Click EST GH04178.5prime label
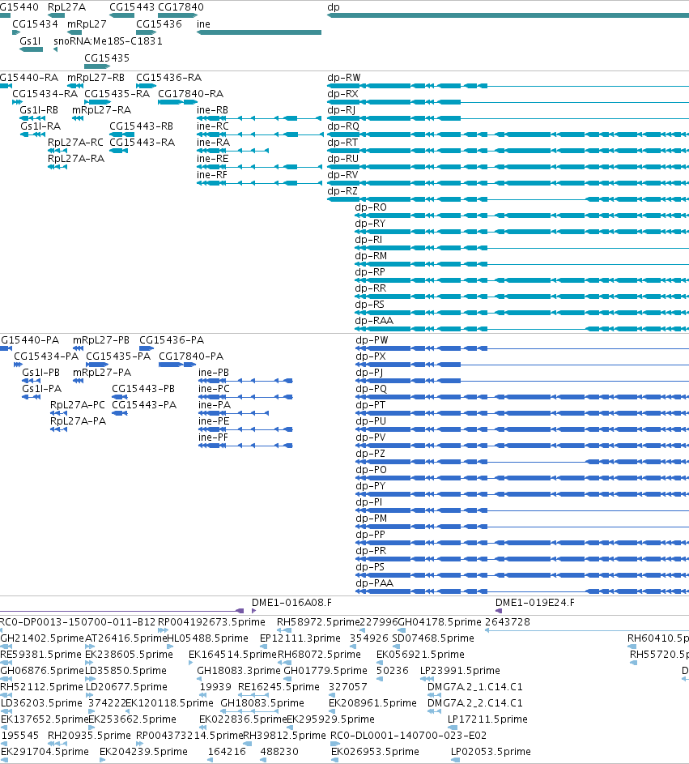 tap(439, 622)
